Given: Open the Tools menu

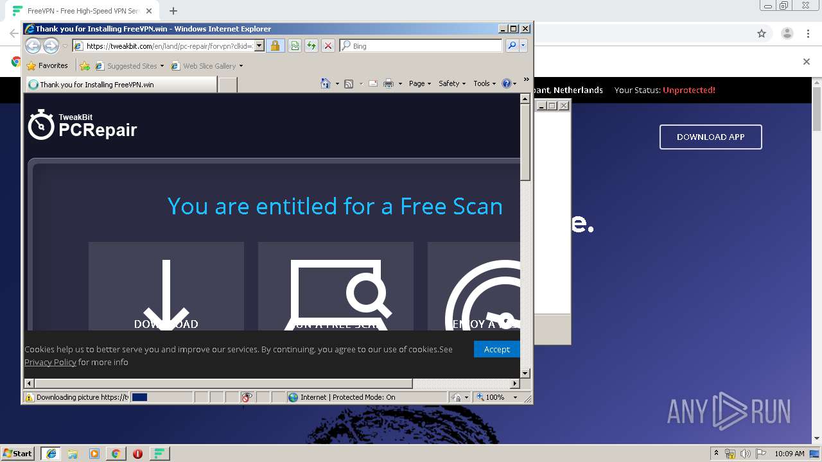Looking at the screenshot, I should (485, 83).
